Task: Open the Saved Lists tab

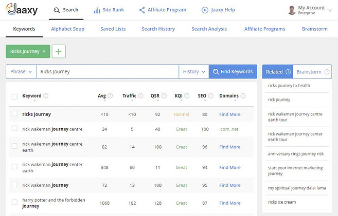Action: pyautogui.click(x=113, y=29)
